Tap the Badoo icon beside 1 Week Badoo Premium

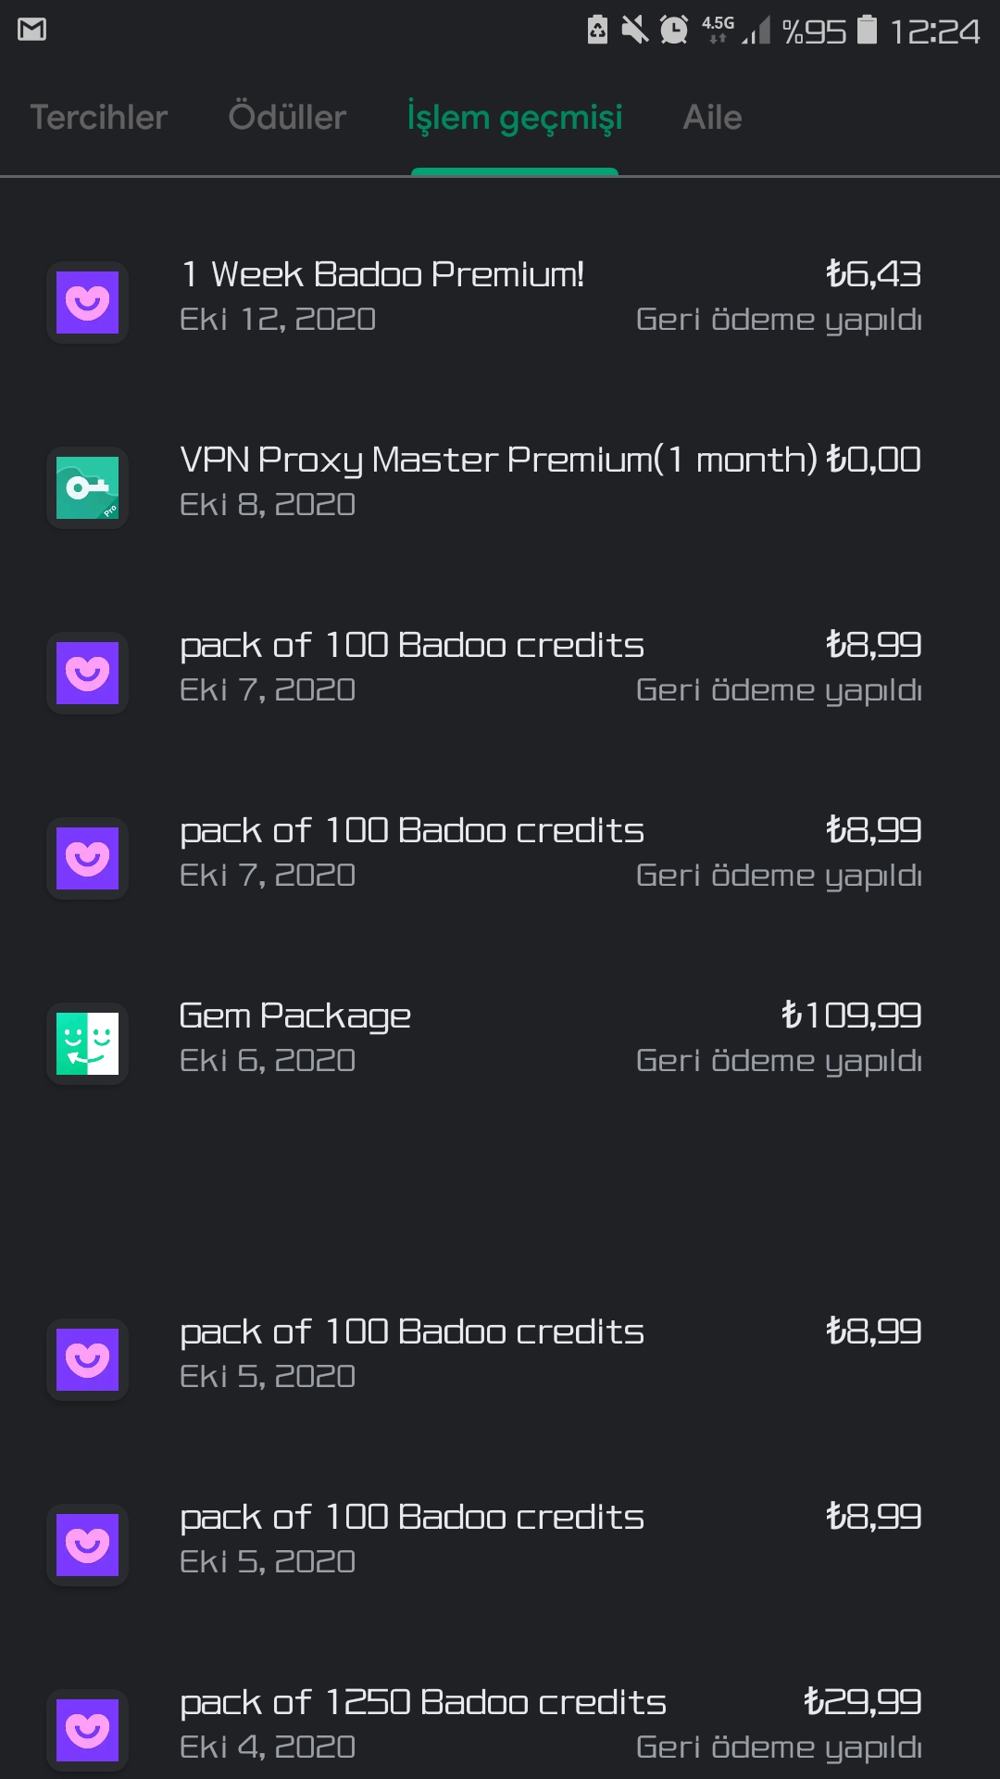point(87,302)
